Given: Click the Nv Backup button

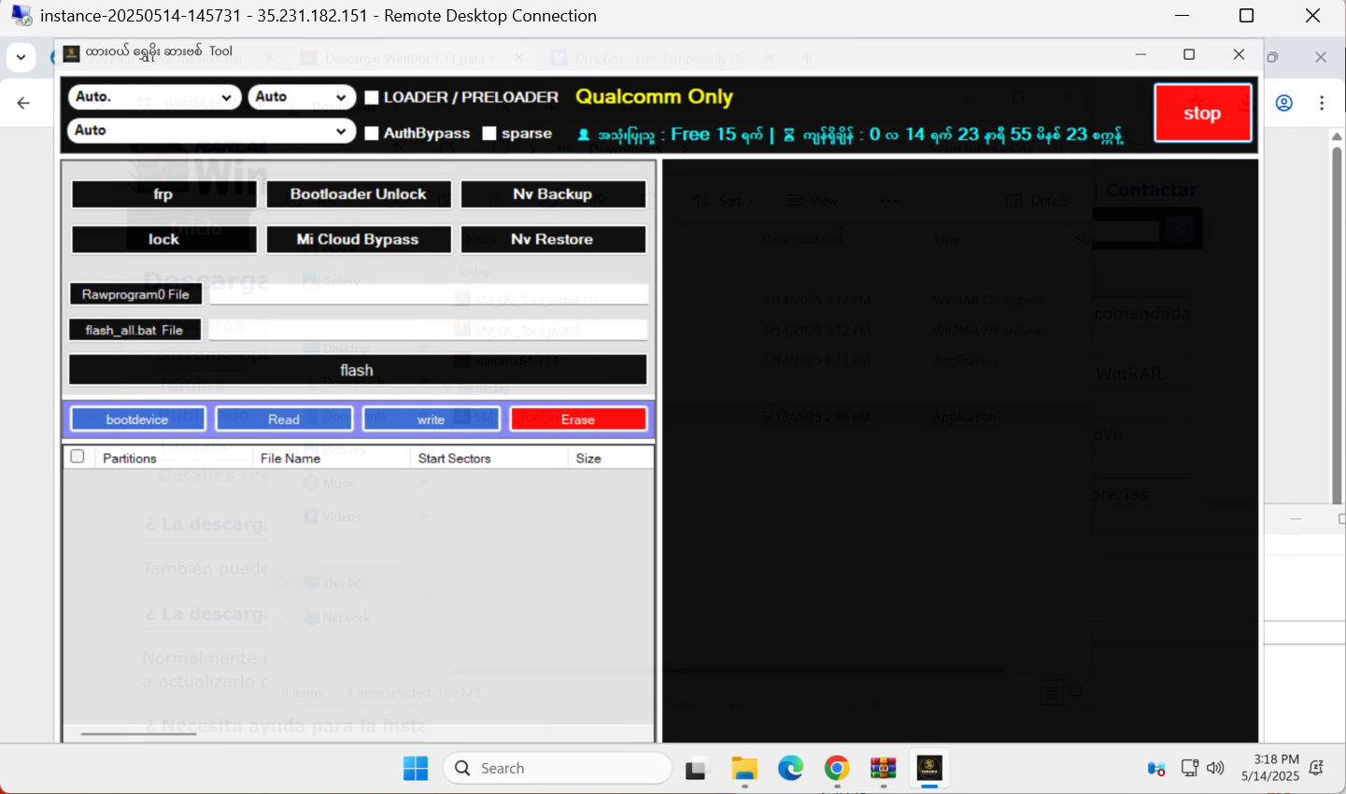Looking at the screenshot, I should 553,194.
